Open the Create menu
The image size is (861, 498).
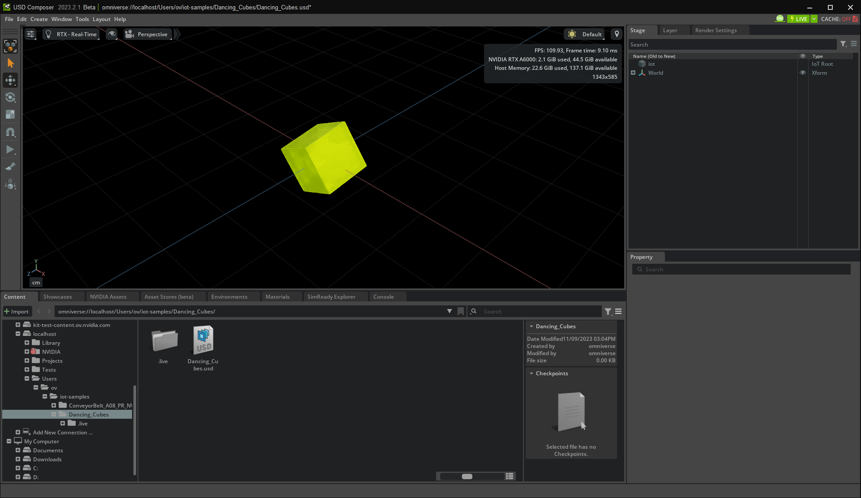click(x=39, y=19)
